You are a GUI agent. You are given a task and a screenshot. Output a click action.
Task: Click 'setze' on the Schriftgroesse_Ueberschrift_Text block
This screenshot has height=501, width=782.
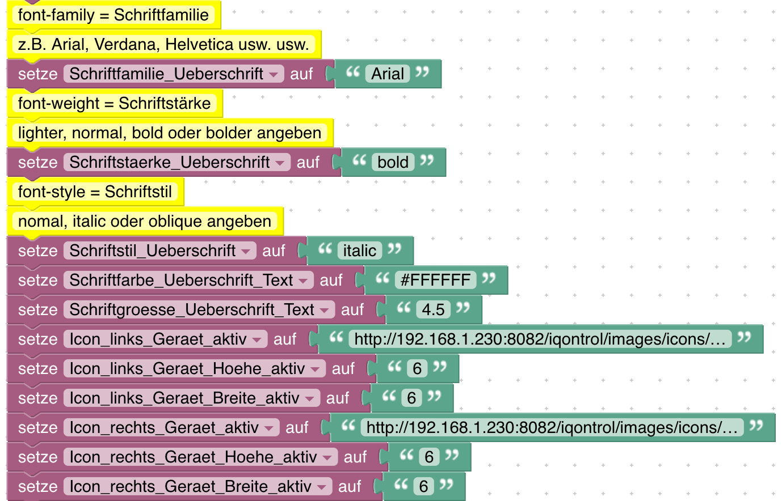pos(37,310)
